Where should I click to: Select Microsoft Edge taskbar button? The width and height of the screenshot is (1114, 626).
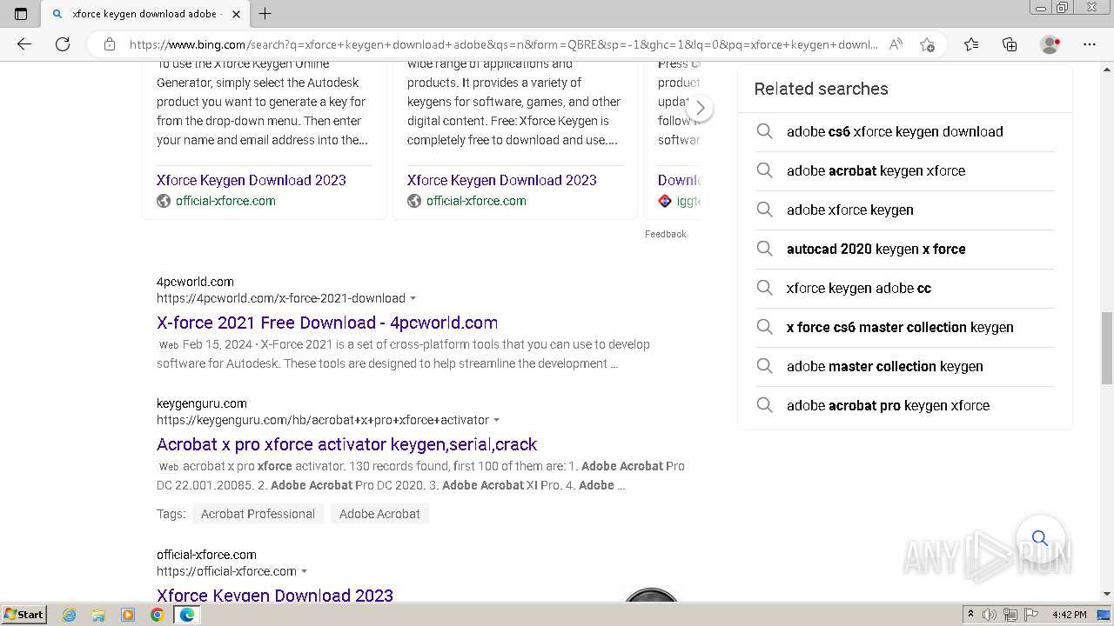click(x=187, y=615)
